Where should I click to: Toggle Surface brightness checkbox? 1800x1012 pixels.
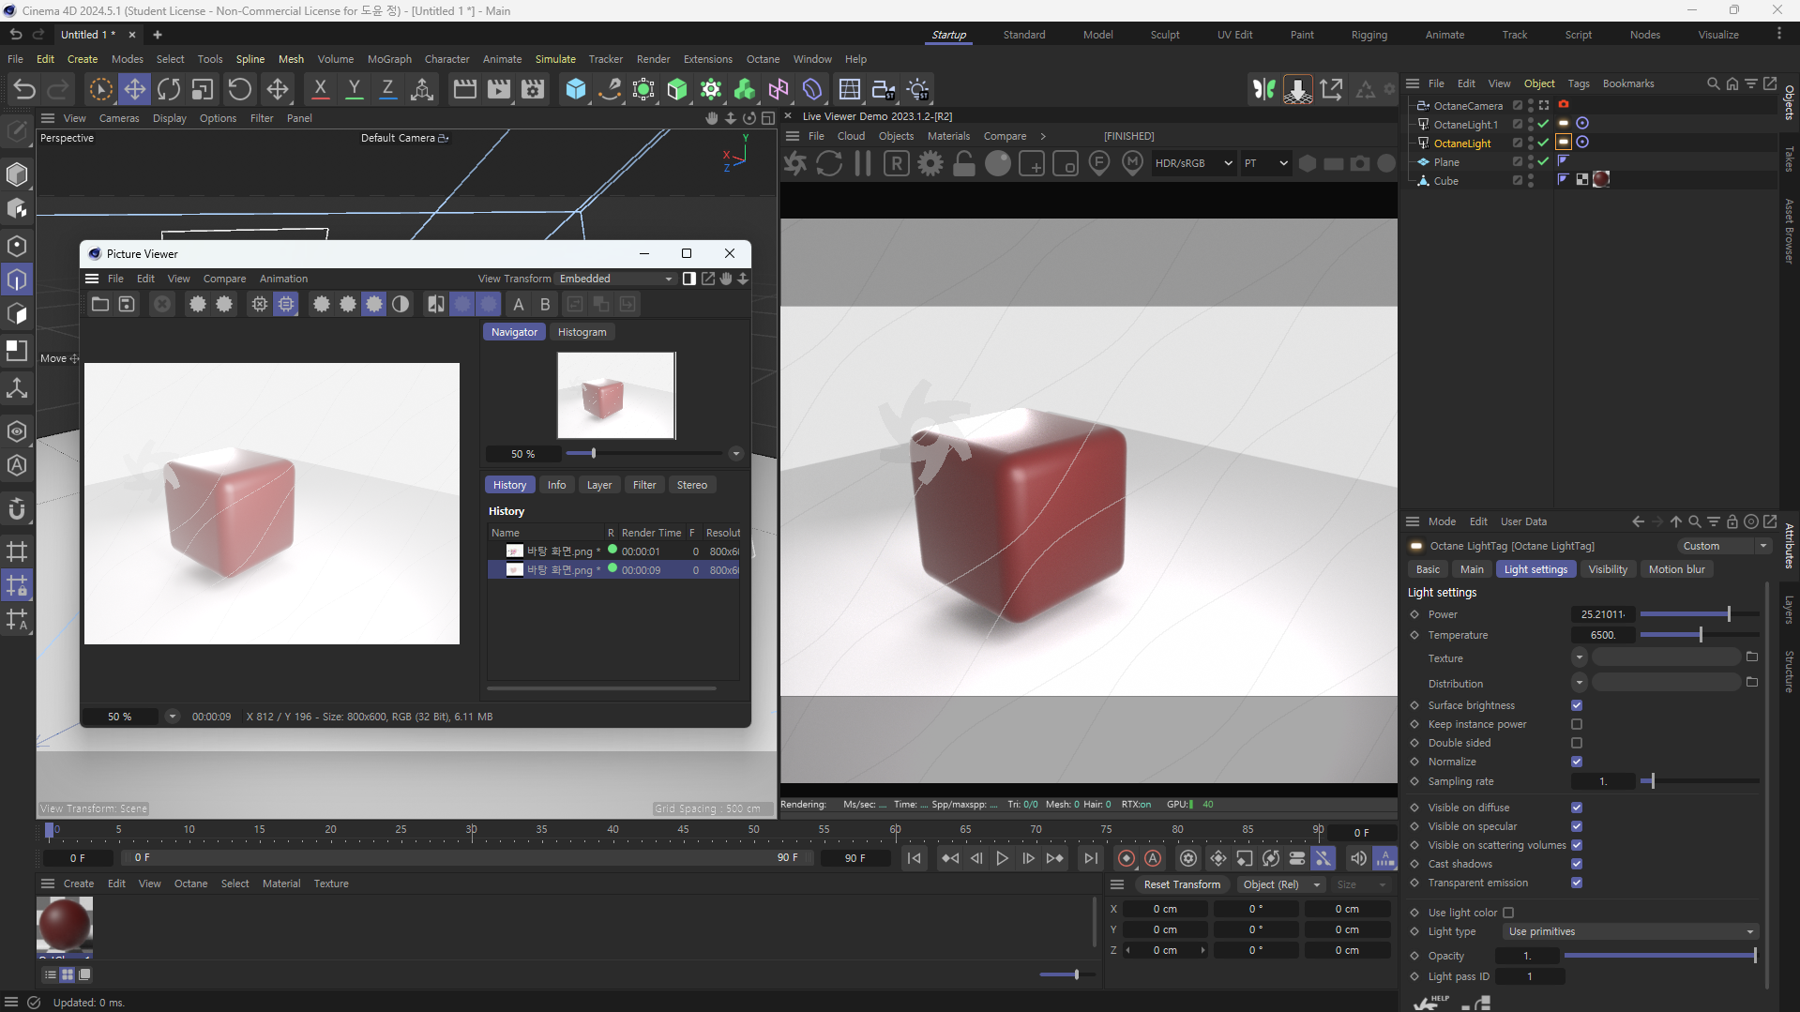click(1577, 705)
